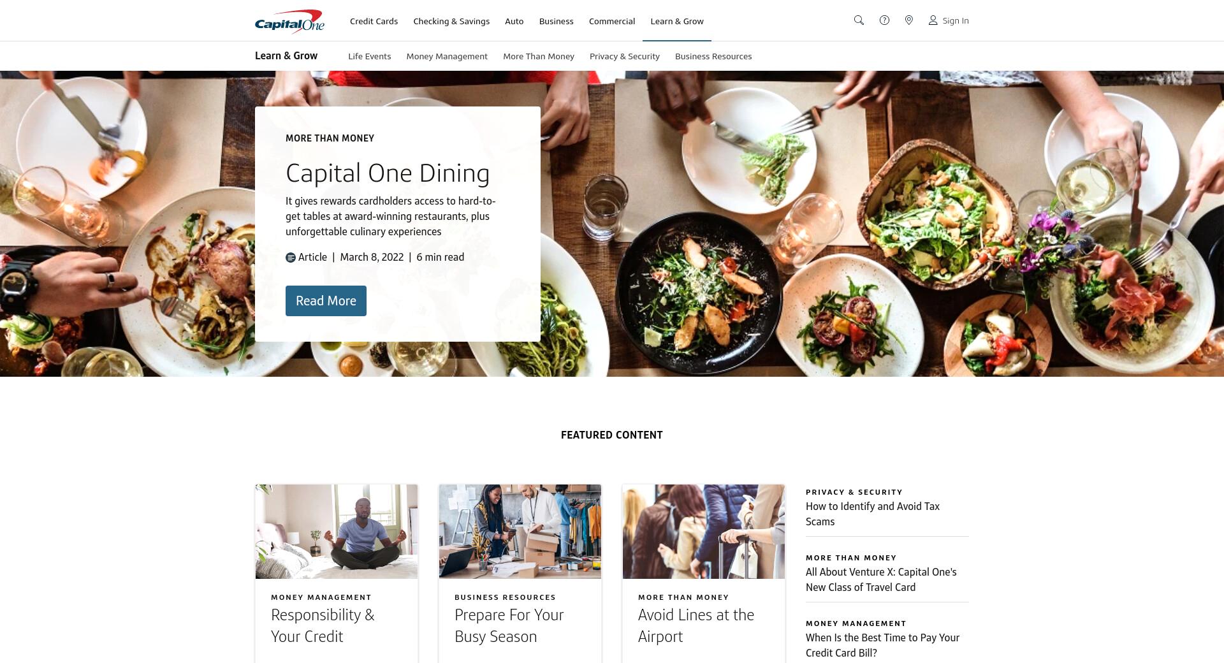Click the help question mark icon
Image resolution: width=1224 pixels, height=663 pixels.
[884, 20]
